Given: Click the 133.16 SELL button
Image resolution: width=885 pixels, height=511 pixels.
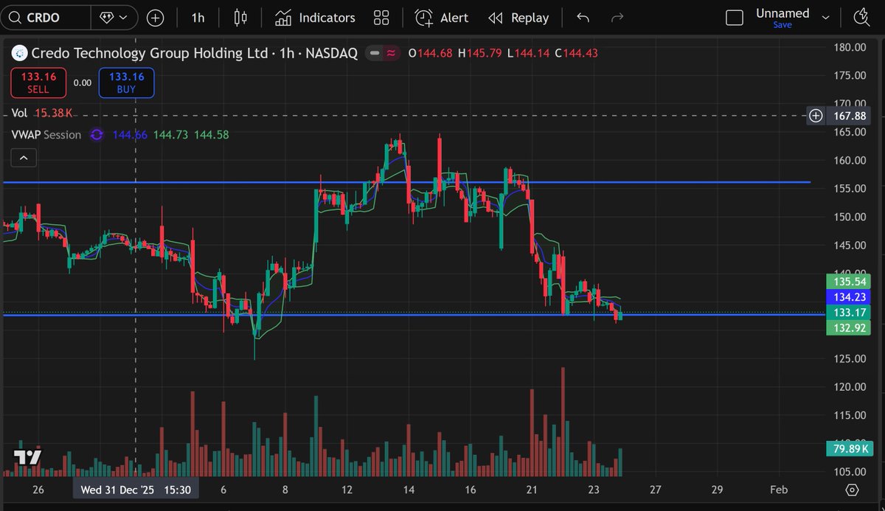Looking at the screenshot, I should click(38, 82).
